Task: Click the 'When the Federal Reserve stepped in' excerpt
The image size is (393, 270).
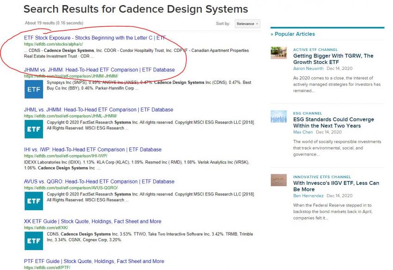Action: (333, 212)
